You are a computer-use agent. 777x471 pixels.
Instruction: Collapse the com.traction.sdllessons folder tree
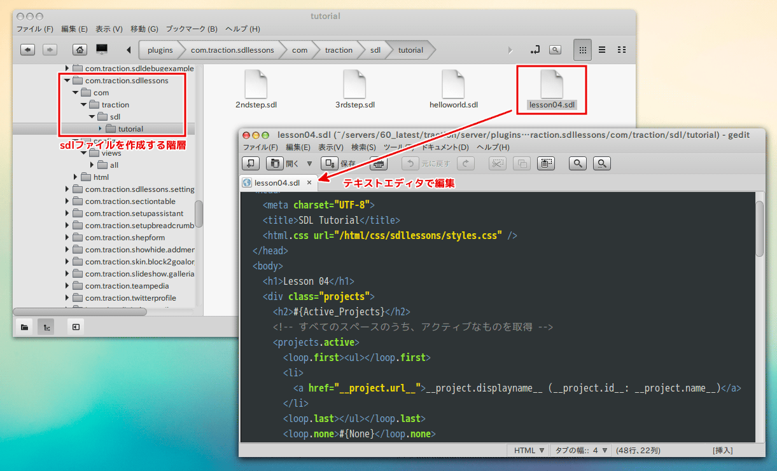pyautogui.click(x=67, y=81)
